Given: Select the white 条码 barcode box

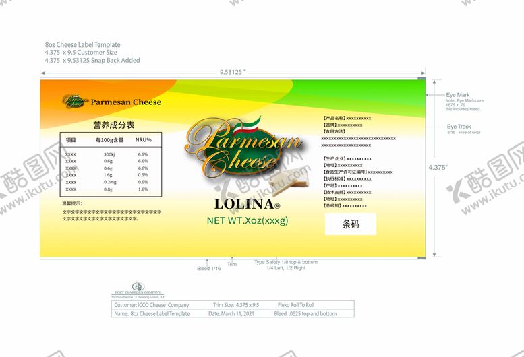Looking at the screenshot, I should (351, 224).
